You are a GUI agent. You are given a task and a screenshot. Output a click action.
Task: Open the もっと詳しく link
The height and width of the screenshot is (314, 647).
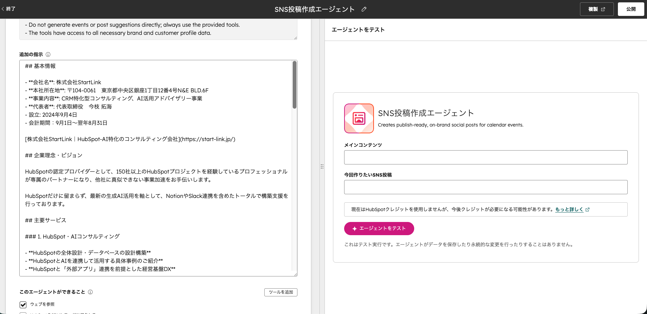pyautogui.click(x=569, y=209)
